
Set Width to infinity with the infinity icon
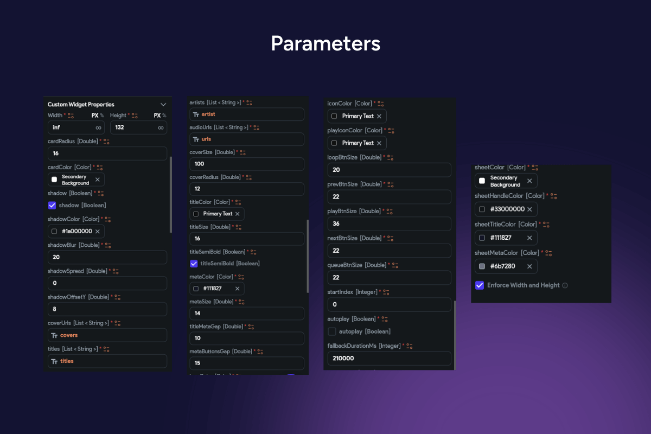coord(99,127)
